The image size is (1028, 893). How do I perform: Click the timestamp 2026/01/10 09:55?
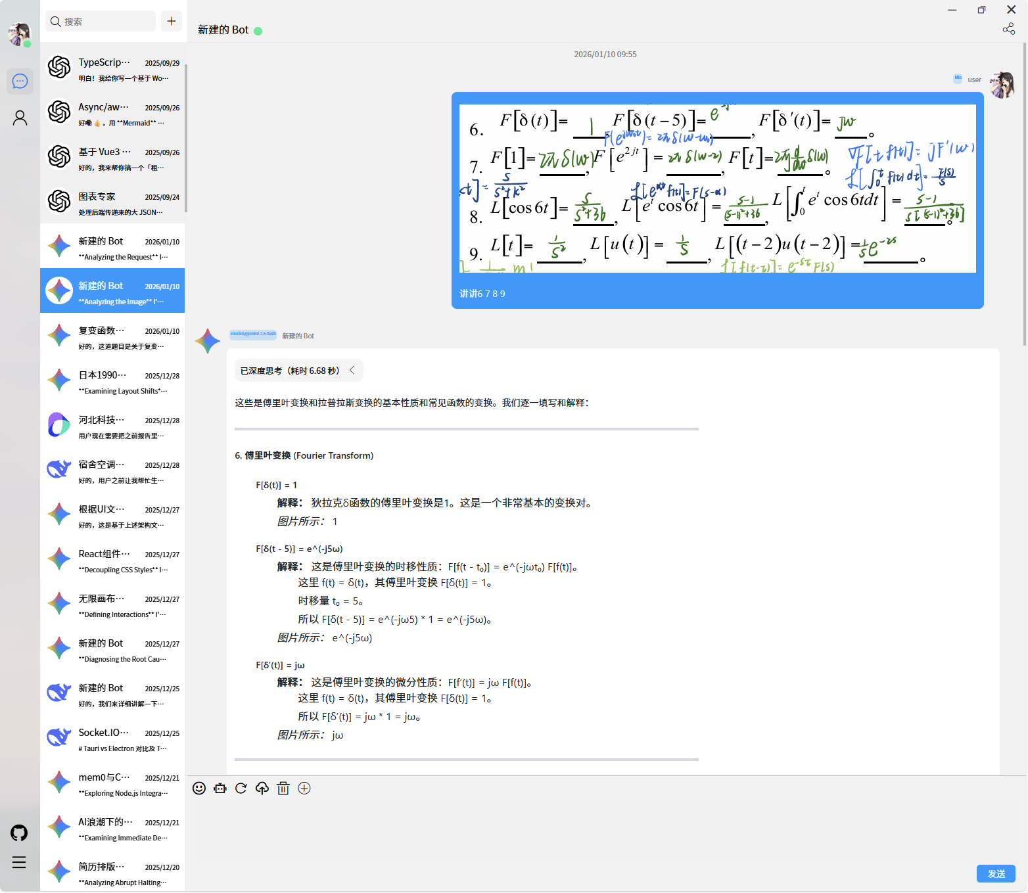605,55
